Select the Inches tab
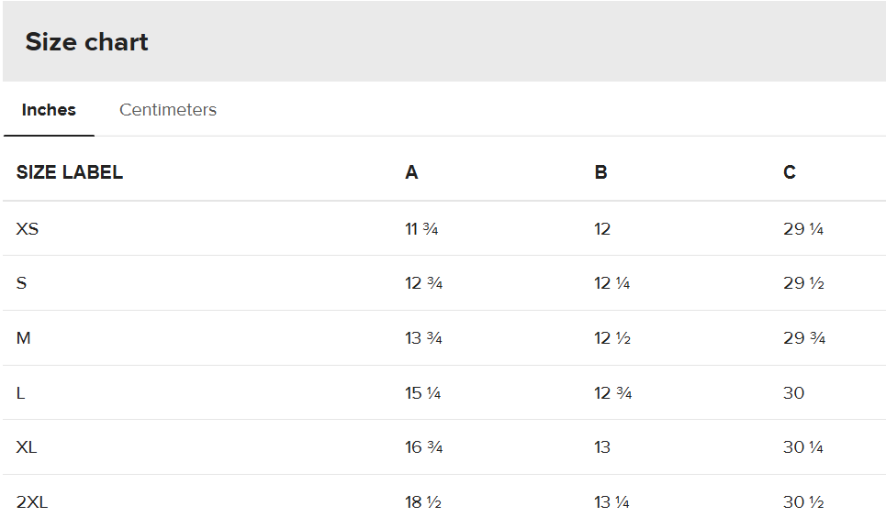Image resolution: width=886 pixels, height=528 pixels. pyautogui.click(x=49, y=110)
